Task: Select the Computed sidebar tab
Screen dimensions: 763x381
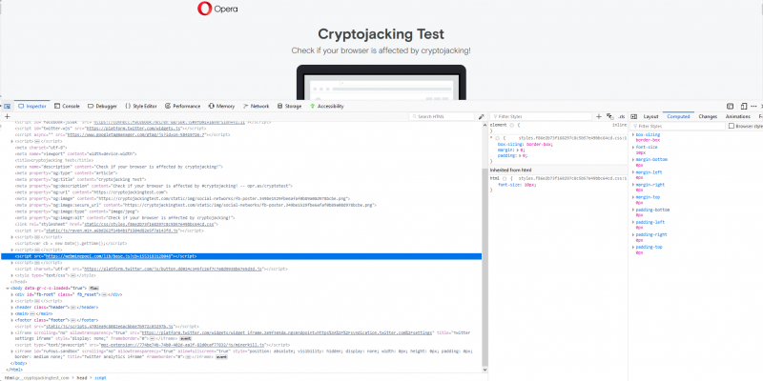Action: point(678,116)
